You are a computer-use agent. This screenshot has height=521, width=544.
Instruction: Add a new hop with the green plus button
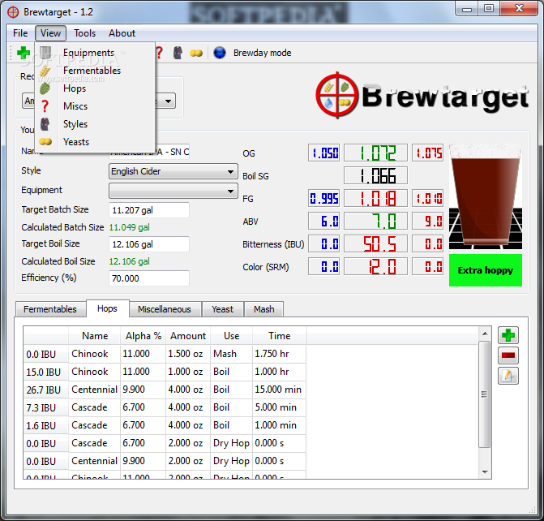coord(508,335)
